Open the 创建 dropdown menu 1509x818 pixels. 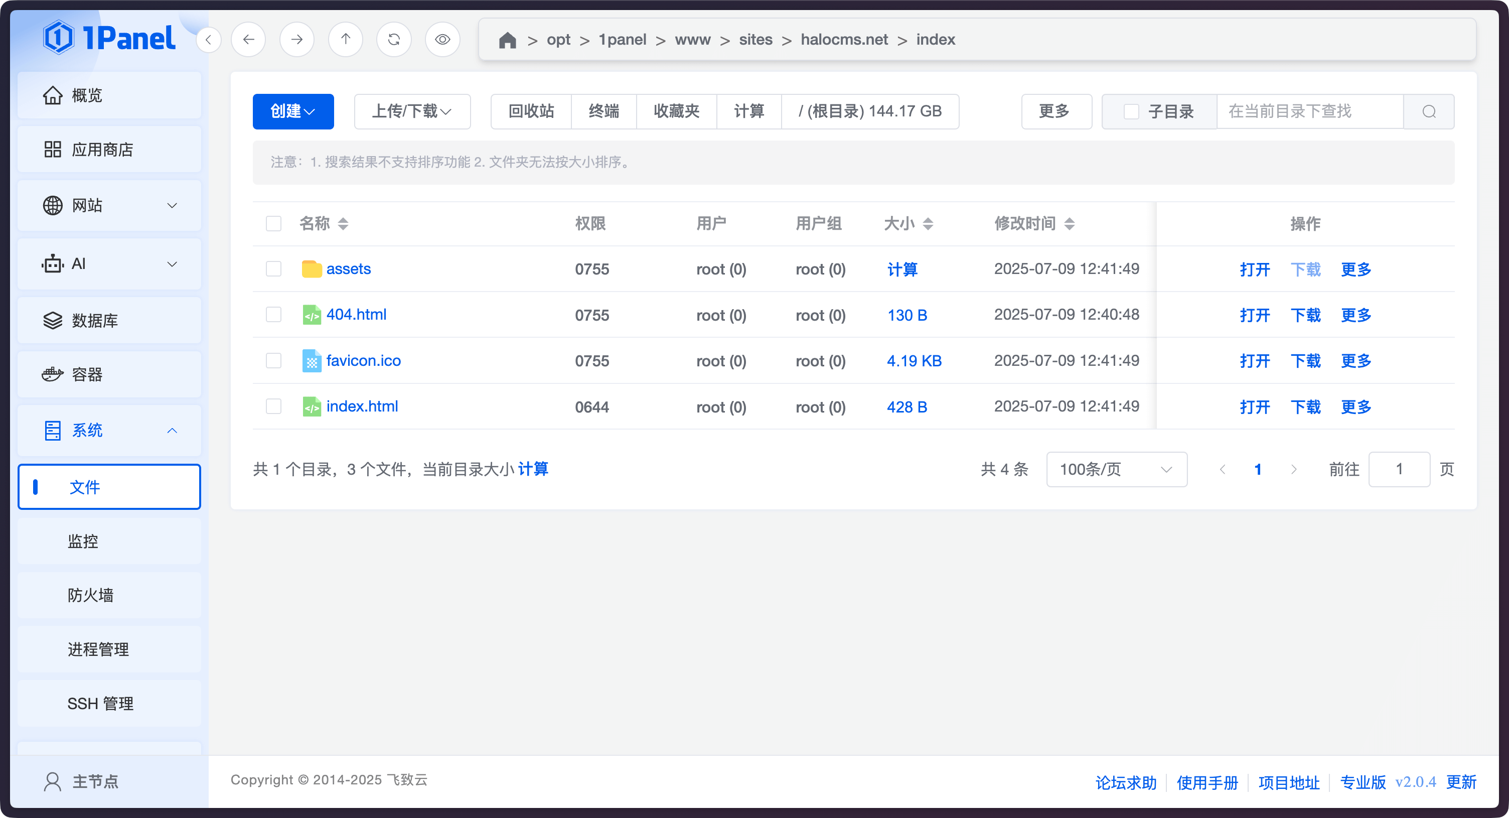pos(293,111)
